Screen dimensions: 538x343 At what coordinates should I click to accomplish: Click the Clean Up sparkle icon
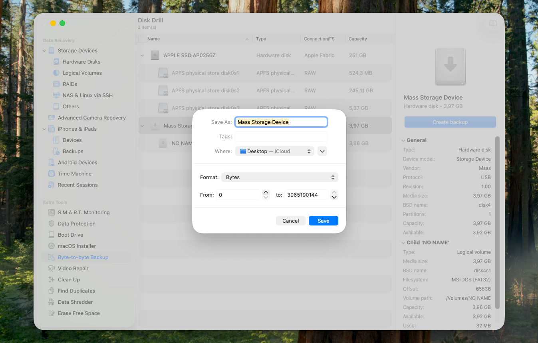pyautogui.click(x=52, y=280)
